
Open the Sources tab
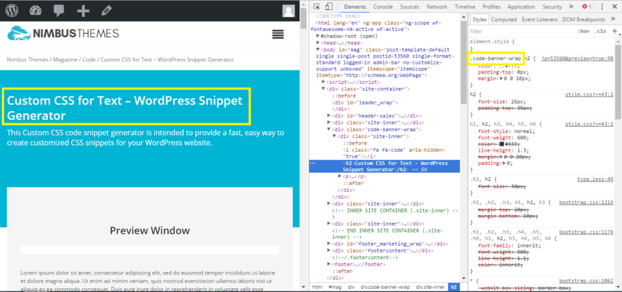409,7
